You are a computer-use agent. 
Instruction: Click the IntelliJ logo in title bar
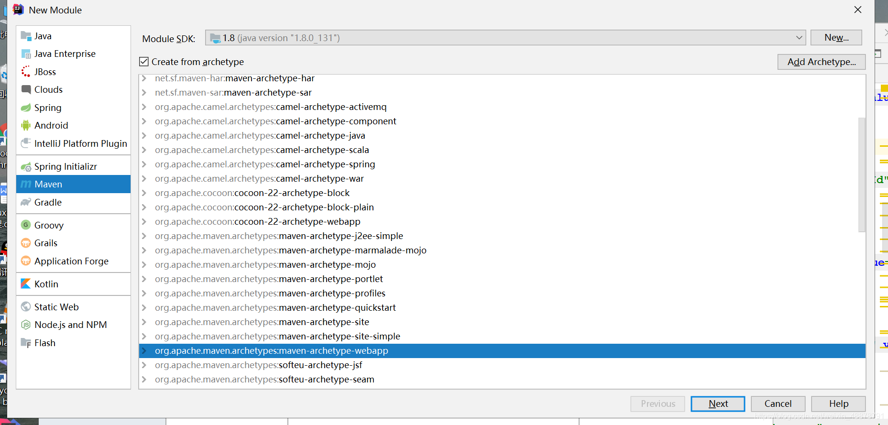click(x=18, y=10)
